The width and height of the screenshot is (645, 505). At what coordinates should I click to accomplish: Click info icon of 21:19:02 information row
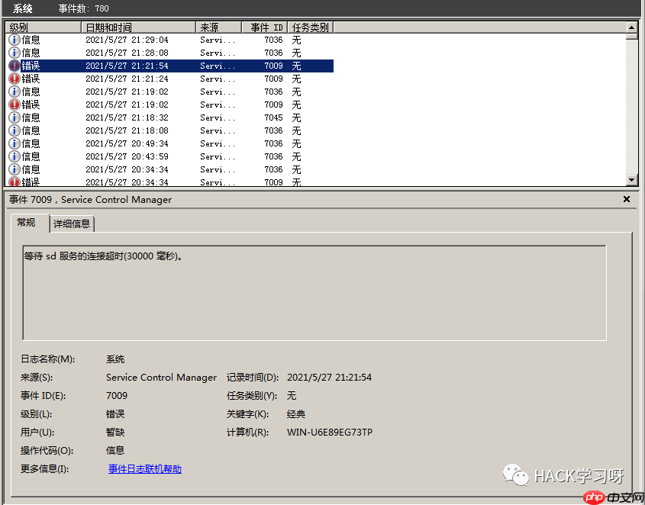click(x=15, y=92)
